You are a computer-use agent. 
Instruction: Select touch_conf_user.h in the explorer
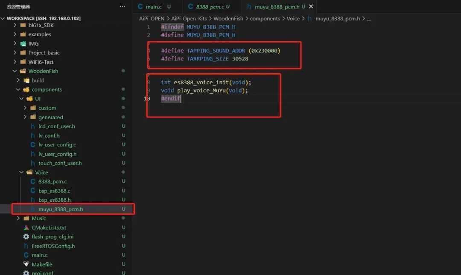pos(60,163)
